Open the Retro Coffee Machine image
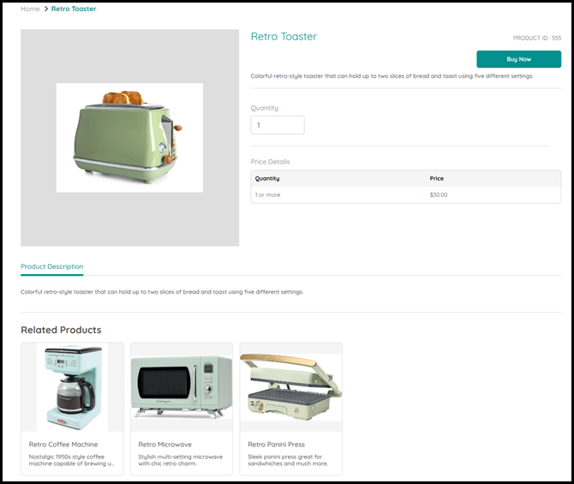The image size is (574, 484). coord(73,387)
